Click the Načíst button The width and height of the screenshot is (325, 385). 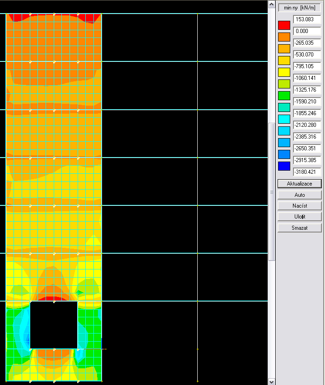[x=300, y=206]
